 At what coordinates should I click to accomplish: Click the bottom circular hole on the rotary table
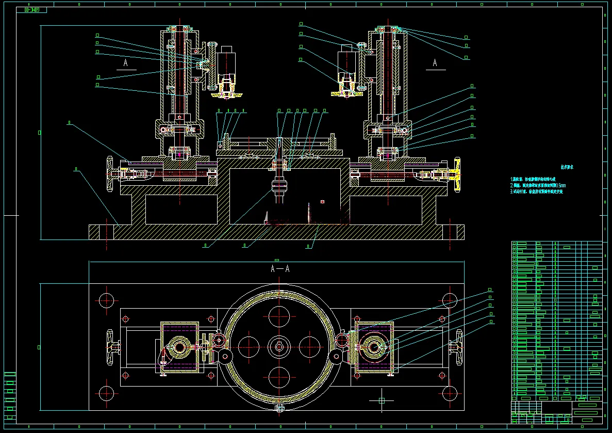(279, 377)
